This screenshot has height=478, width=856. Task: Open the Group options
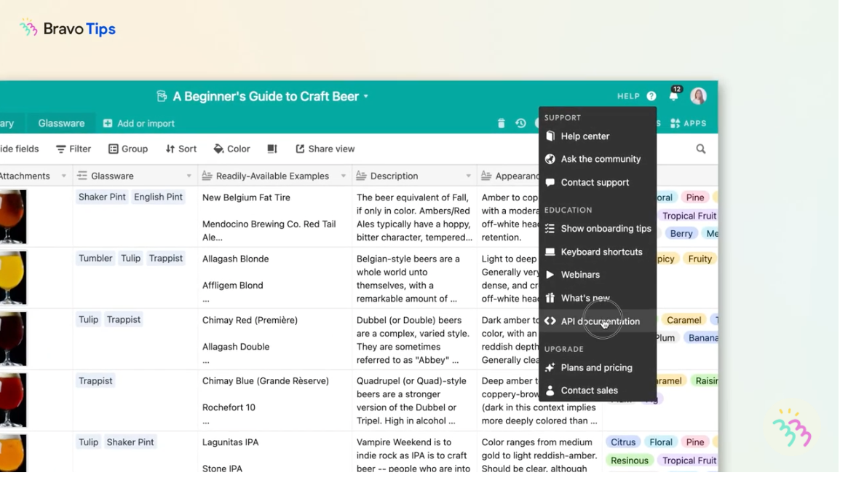[128, 149]
